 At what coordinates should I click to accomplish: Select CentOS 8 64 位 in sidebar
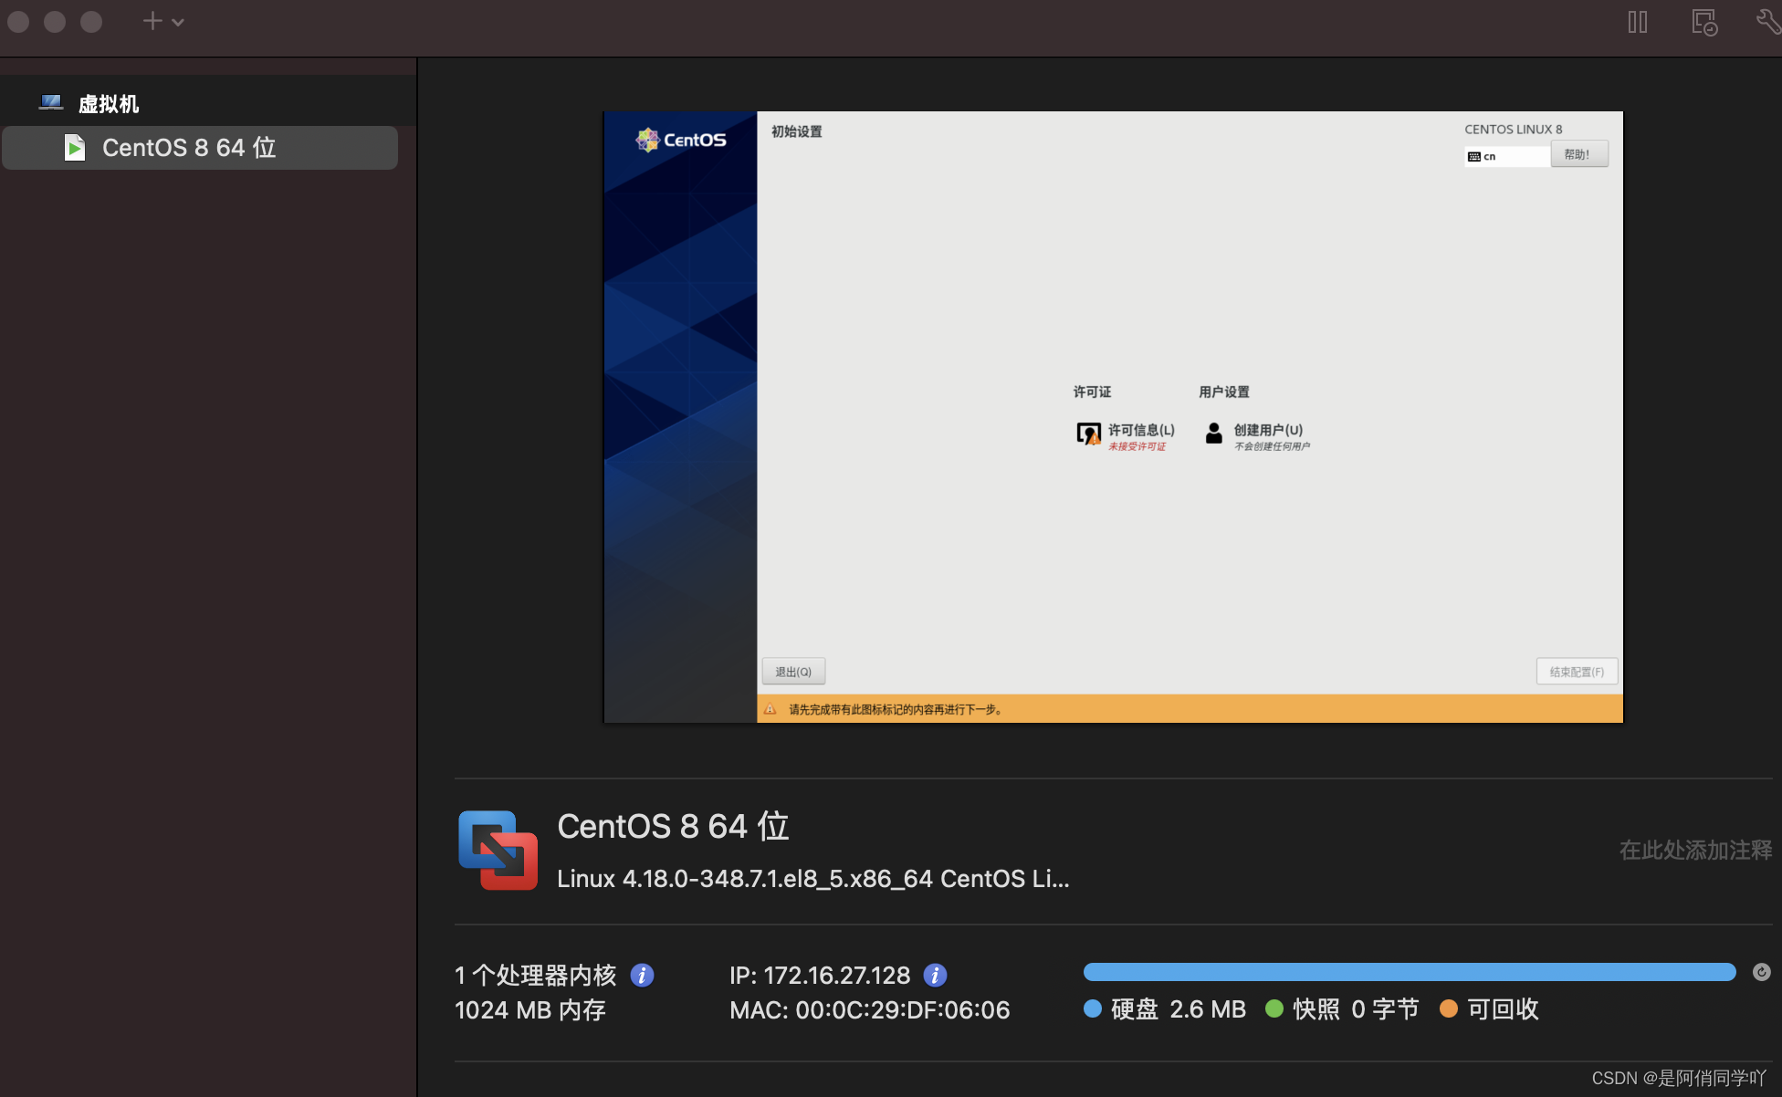(x=188, y=148)
